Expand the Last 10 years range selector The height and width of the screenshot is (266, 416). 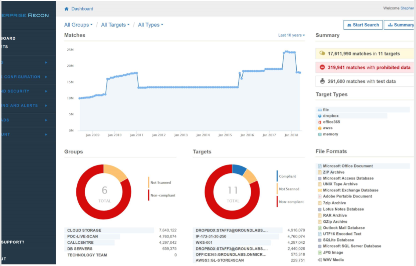[291, 35]
